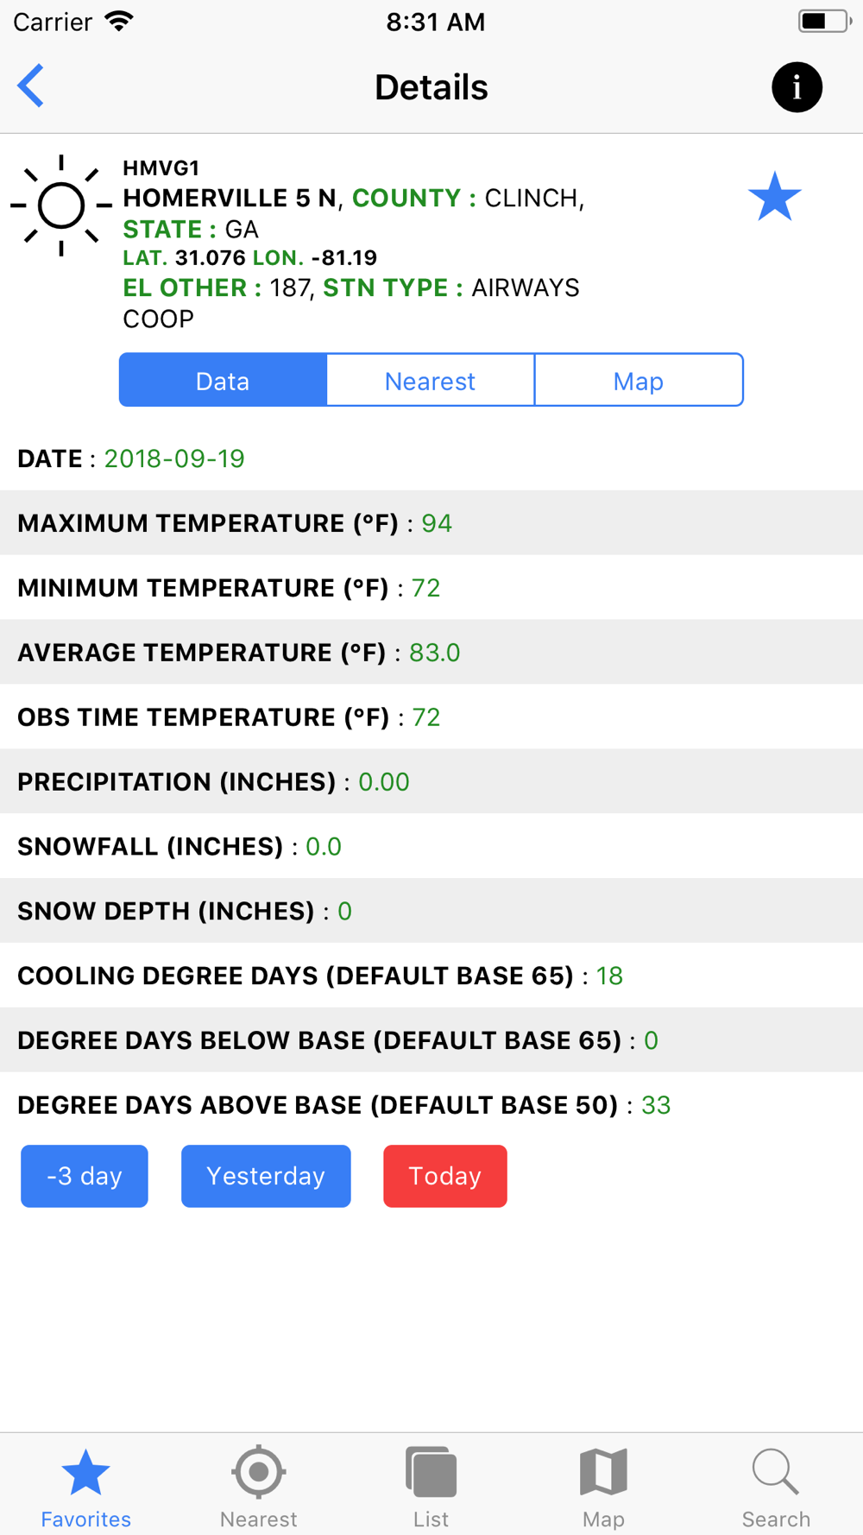Image resolution: width=863 pixels, height=1535 pixels.
Task: Tap the Cooling Degree Days row
Action: 431,976
